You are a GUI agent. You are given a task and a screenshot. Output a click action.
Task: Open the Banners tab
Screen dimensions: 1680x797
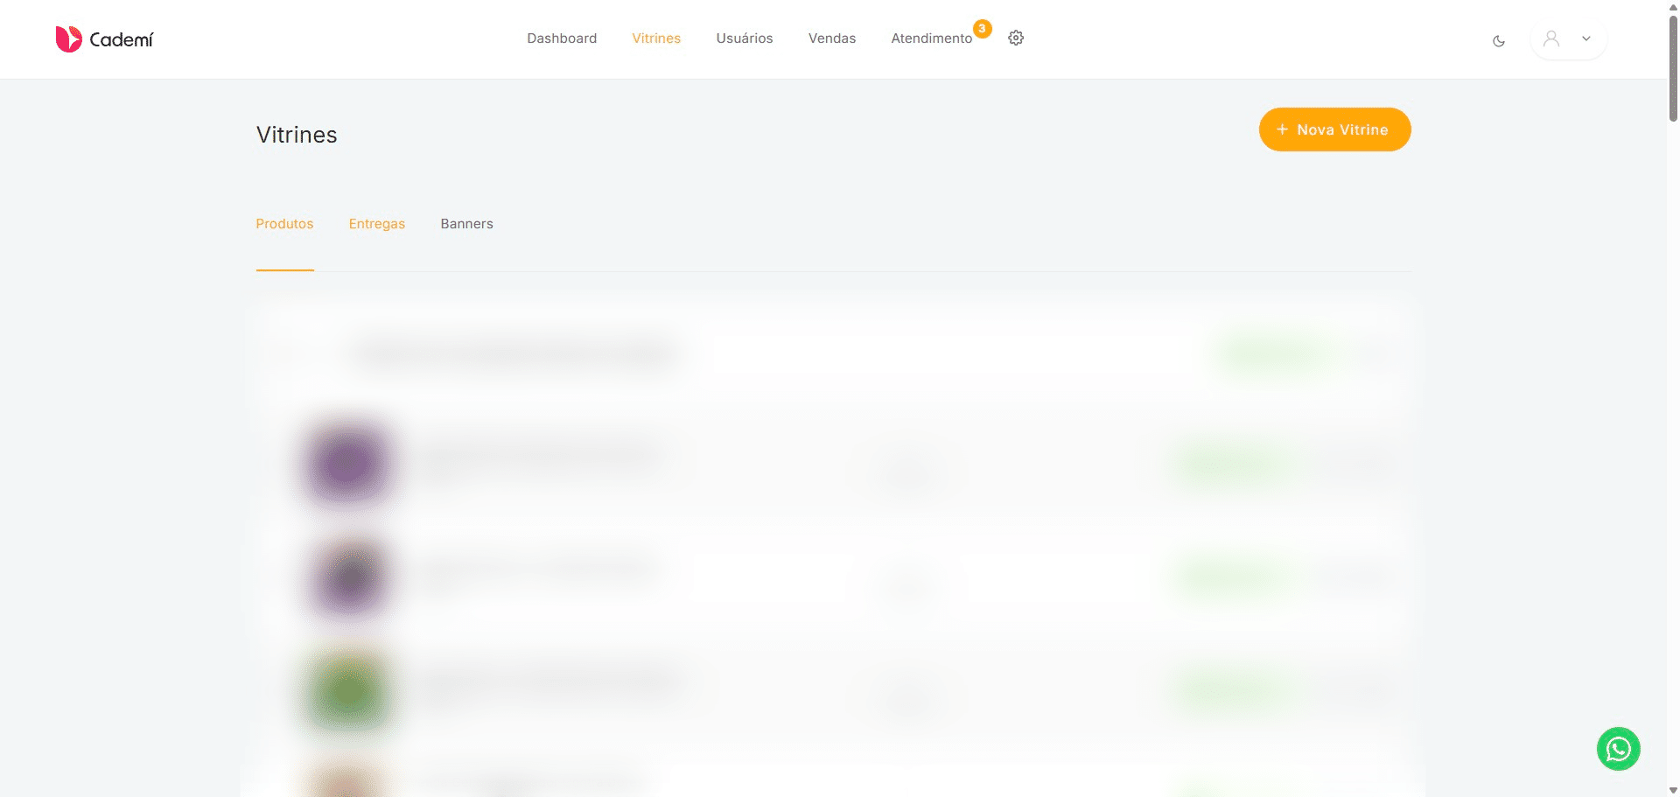(467, 224)
